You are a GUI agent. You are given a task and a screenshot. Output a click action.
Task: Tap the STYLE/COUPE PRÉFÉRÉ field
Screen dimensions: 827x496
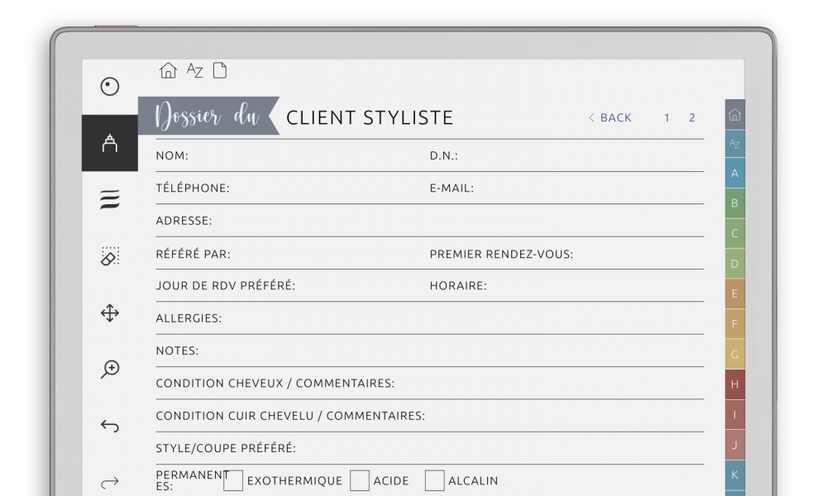(x=430, y=448)
